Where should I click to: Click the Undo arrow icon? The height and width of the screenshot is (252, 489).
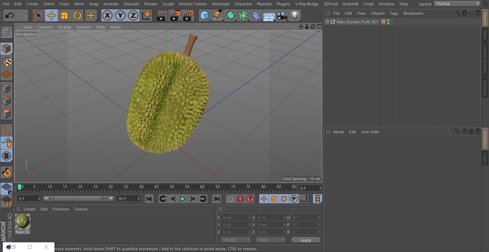[9, 16]
